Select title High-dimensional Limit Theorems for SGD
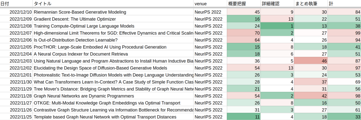The width and height of the screenshot is (361, 120). point(113,33)
